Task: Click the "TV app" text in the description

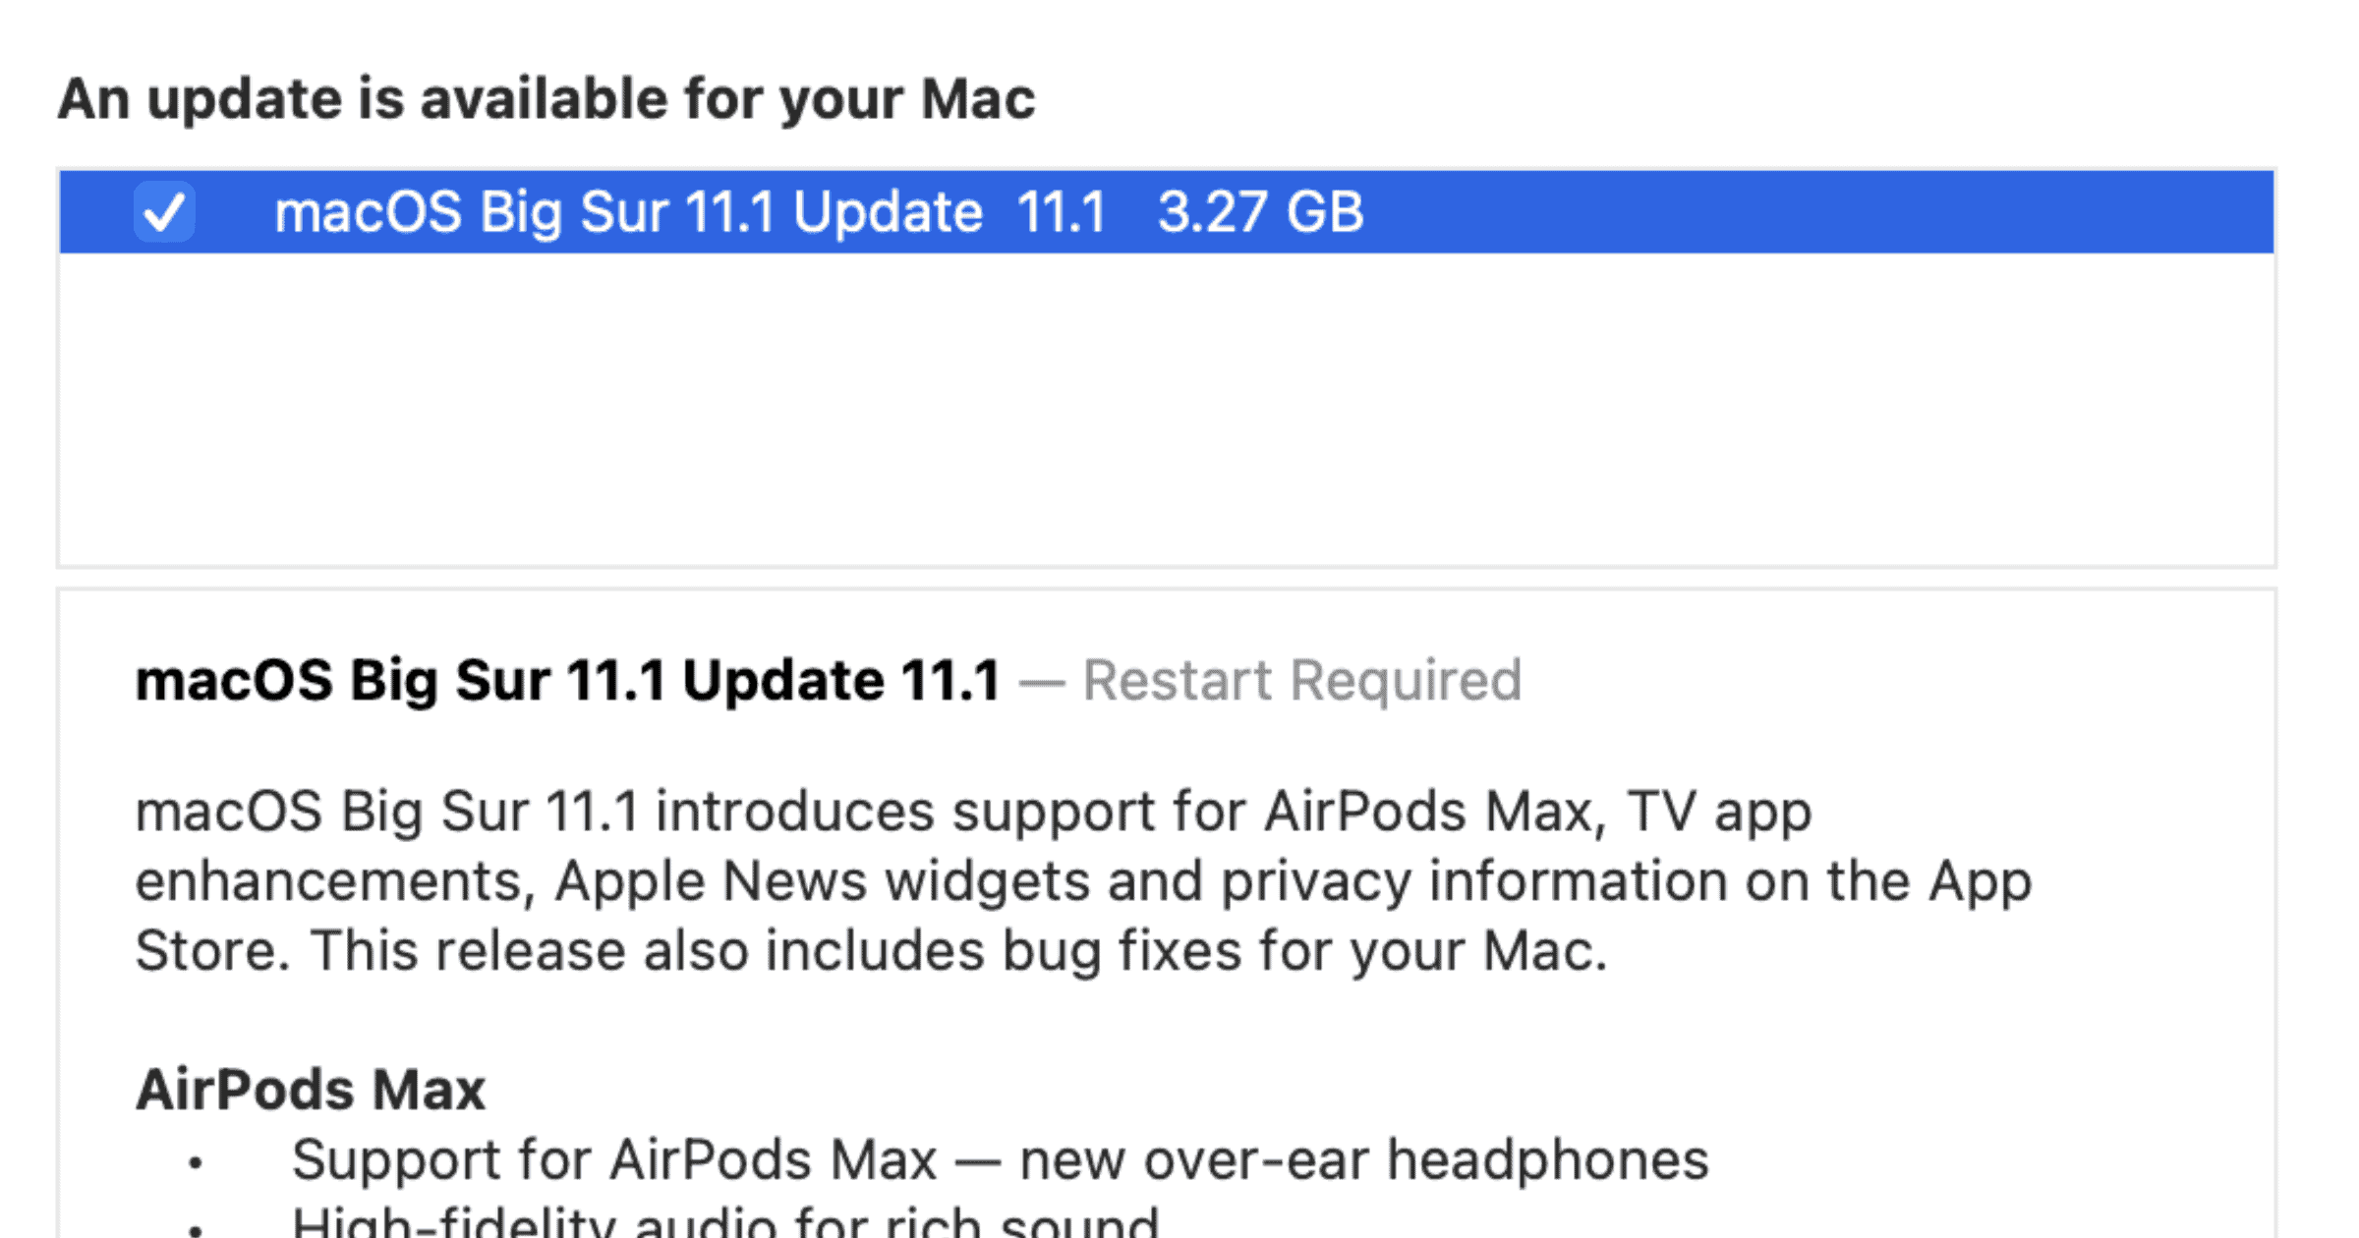Action: [1718, 812]
